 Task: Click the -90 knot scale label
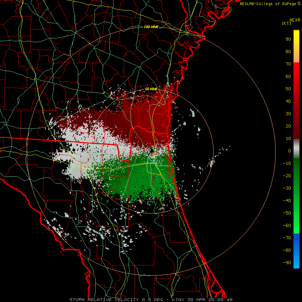click(x=287, y=263)
